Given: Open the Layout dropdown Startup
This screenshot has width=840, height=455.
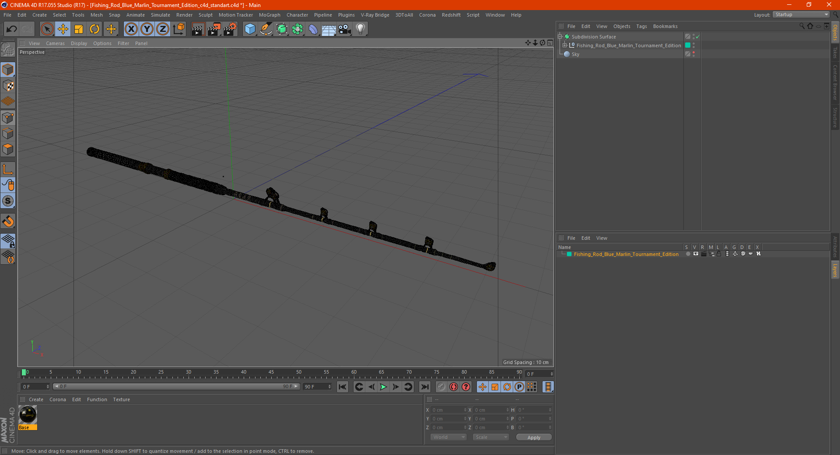Looking at the screenshot, I should (x=801, y=14).
